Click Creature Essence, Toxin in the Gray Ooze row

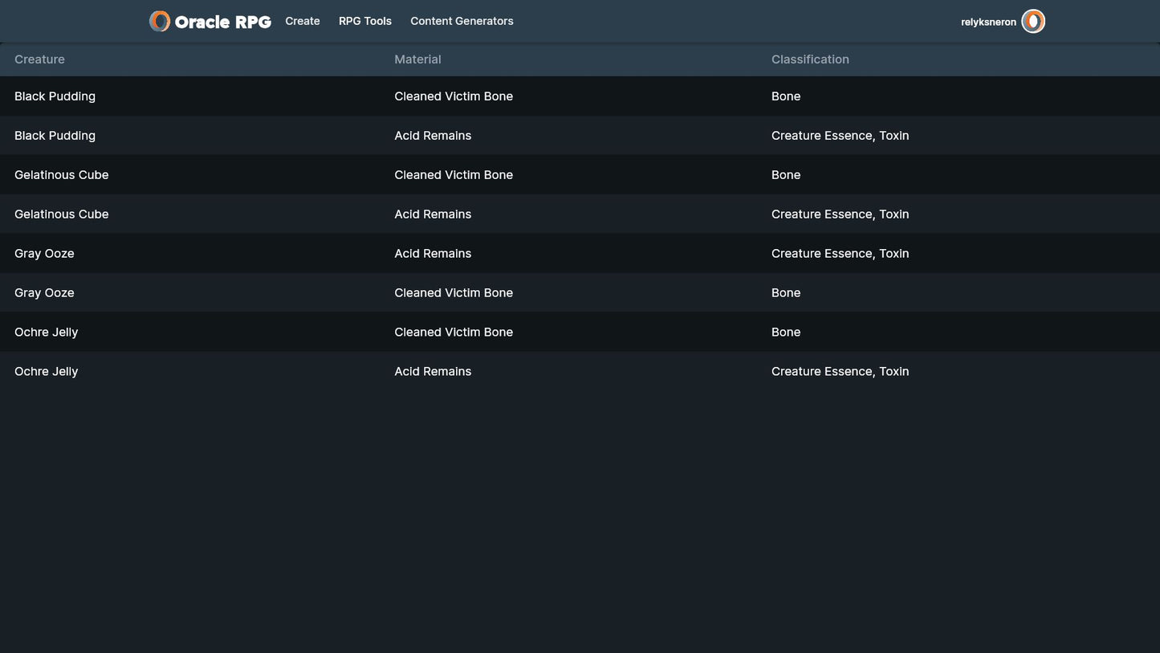840,254
